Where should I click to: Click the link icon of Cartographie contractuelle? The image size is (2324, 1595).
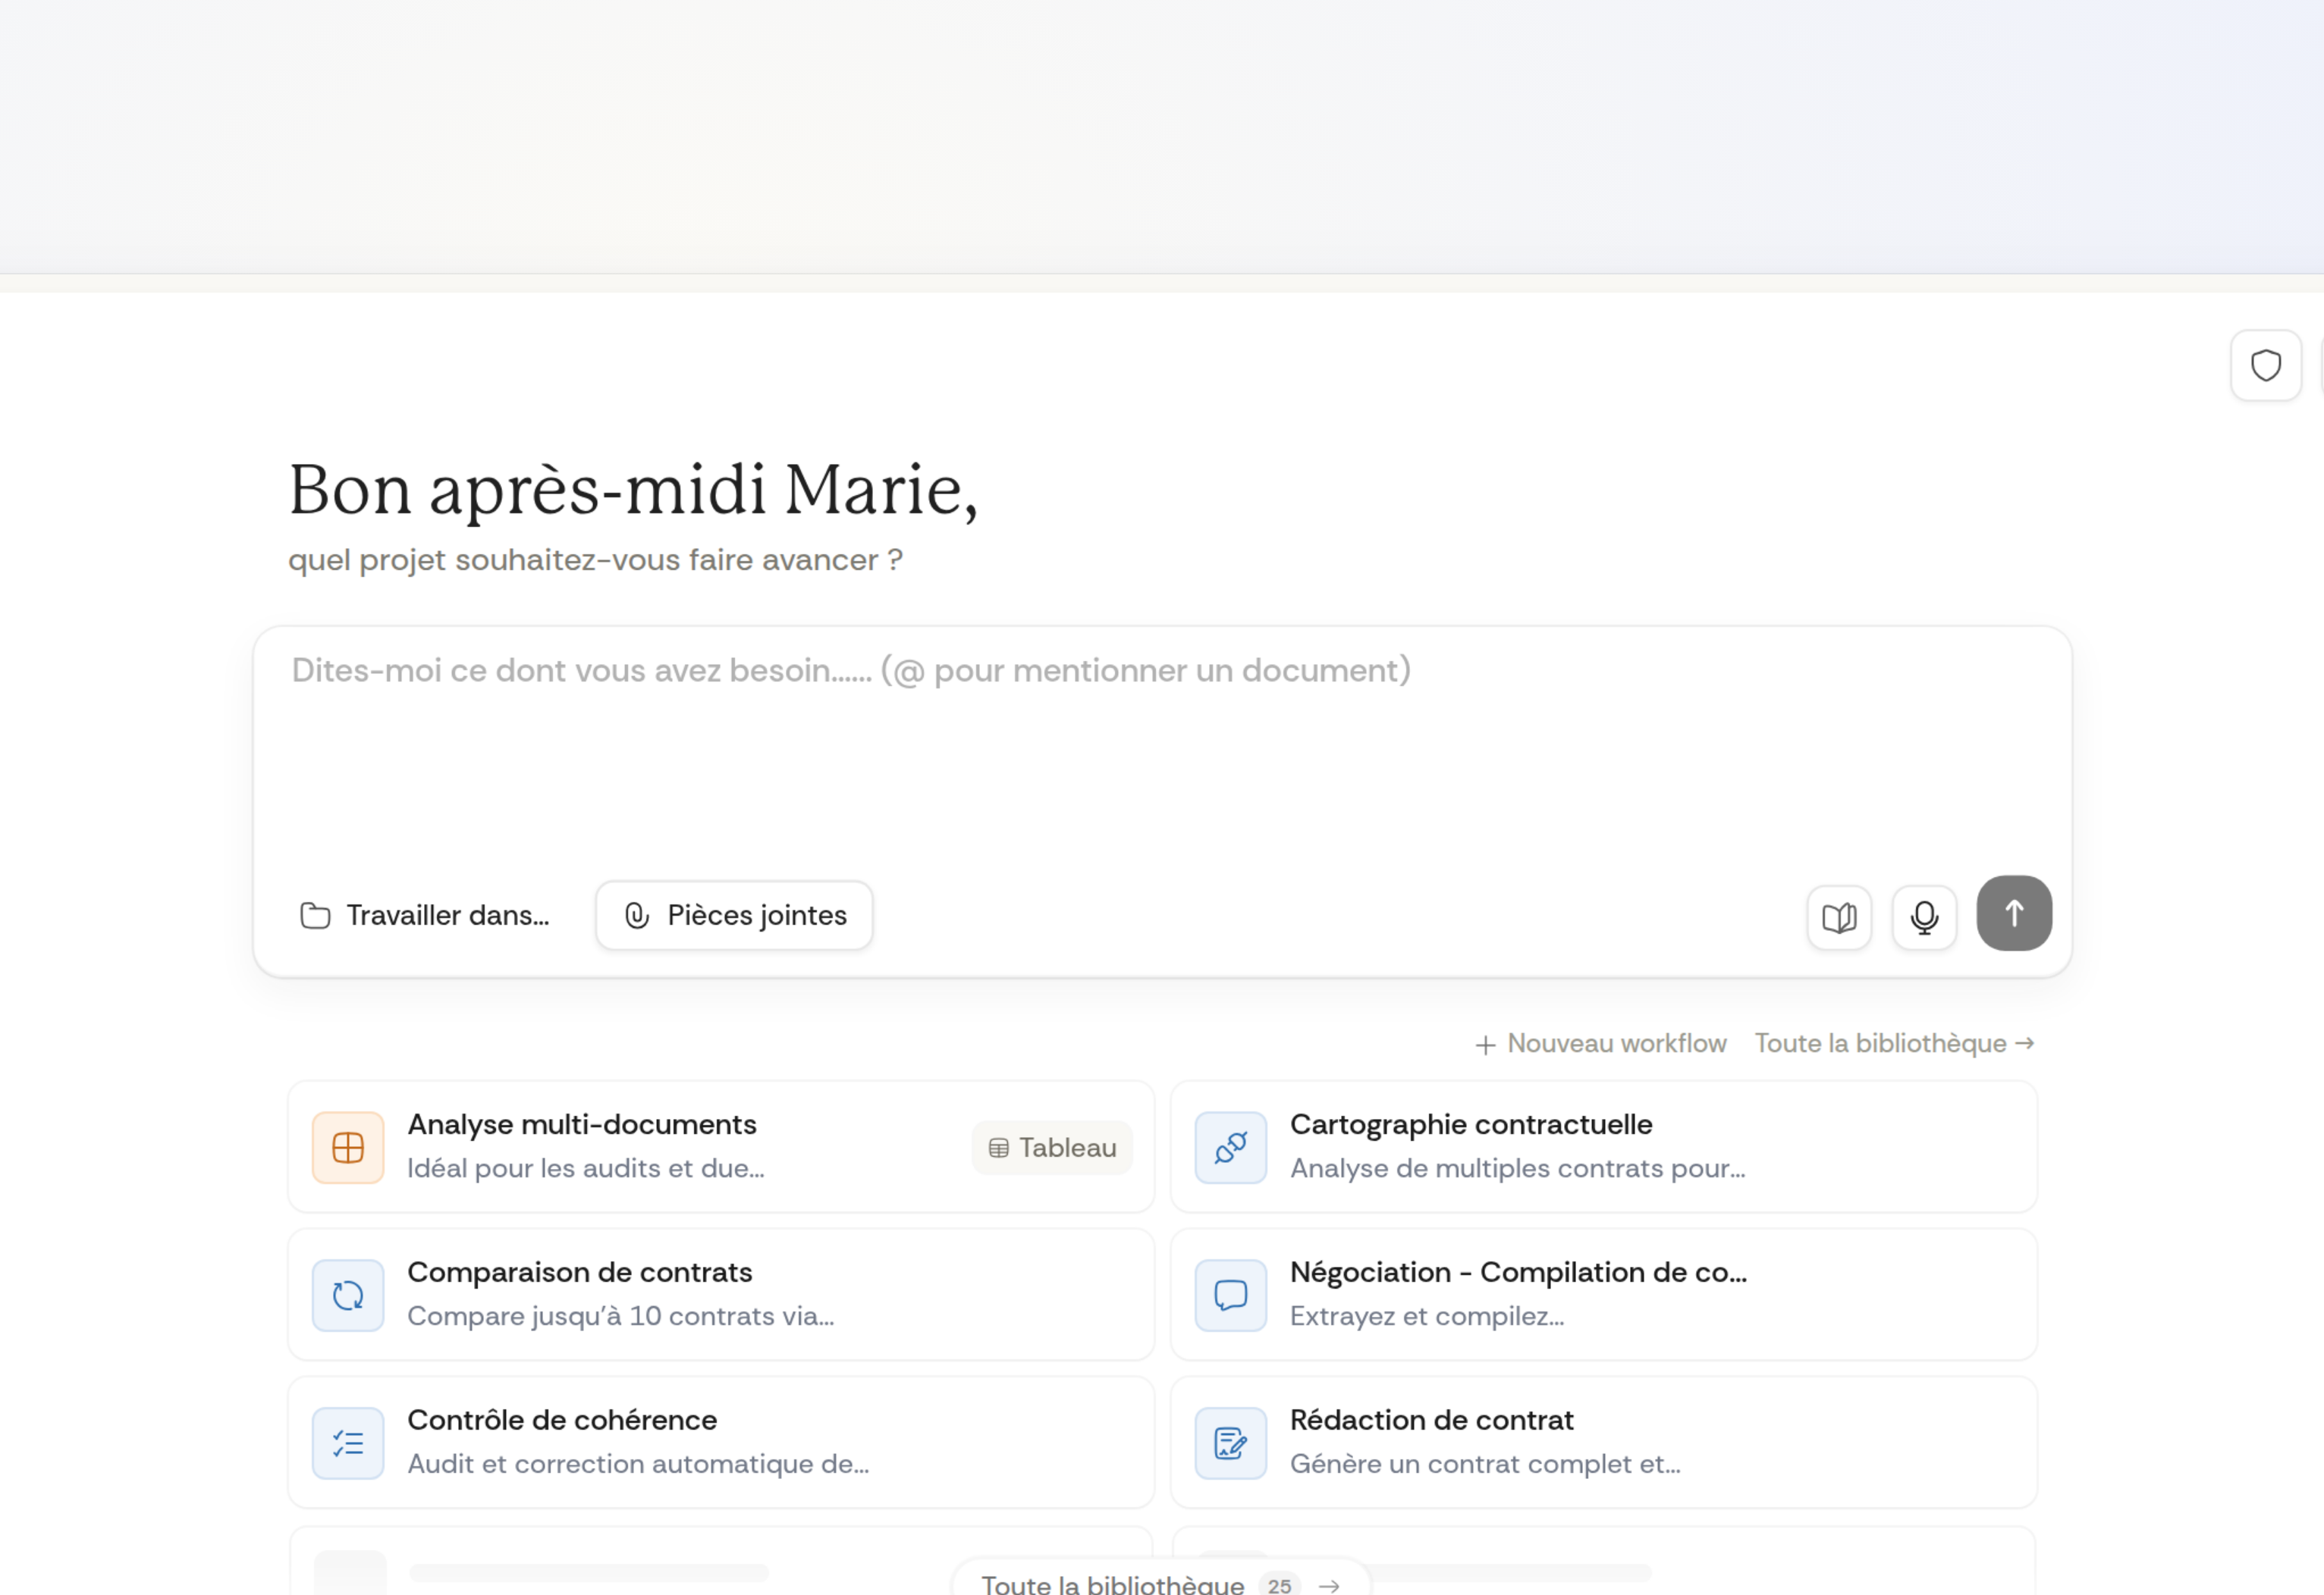pyautogui.click(x=1231, y=1147)
